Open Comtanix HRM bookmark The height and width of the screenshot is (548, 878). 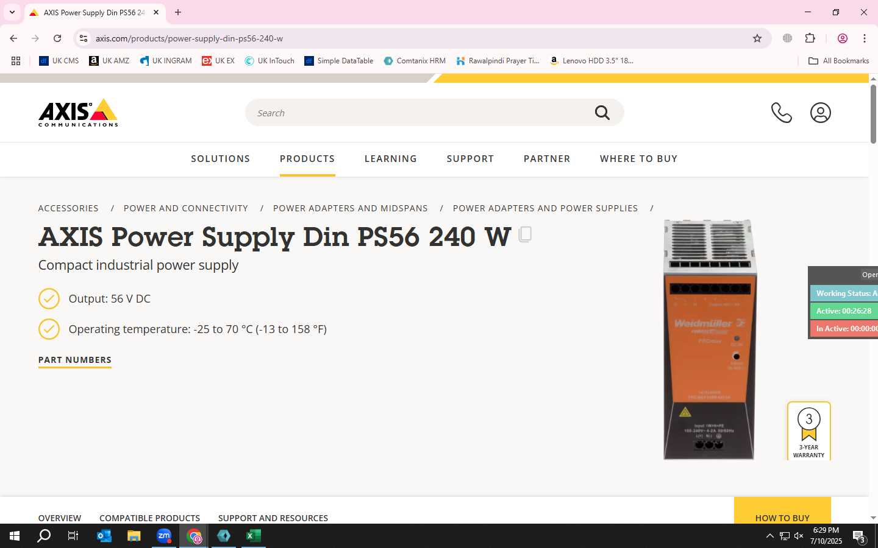point(415,61)
